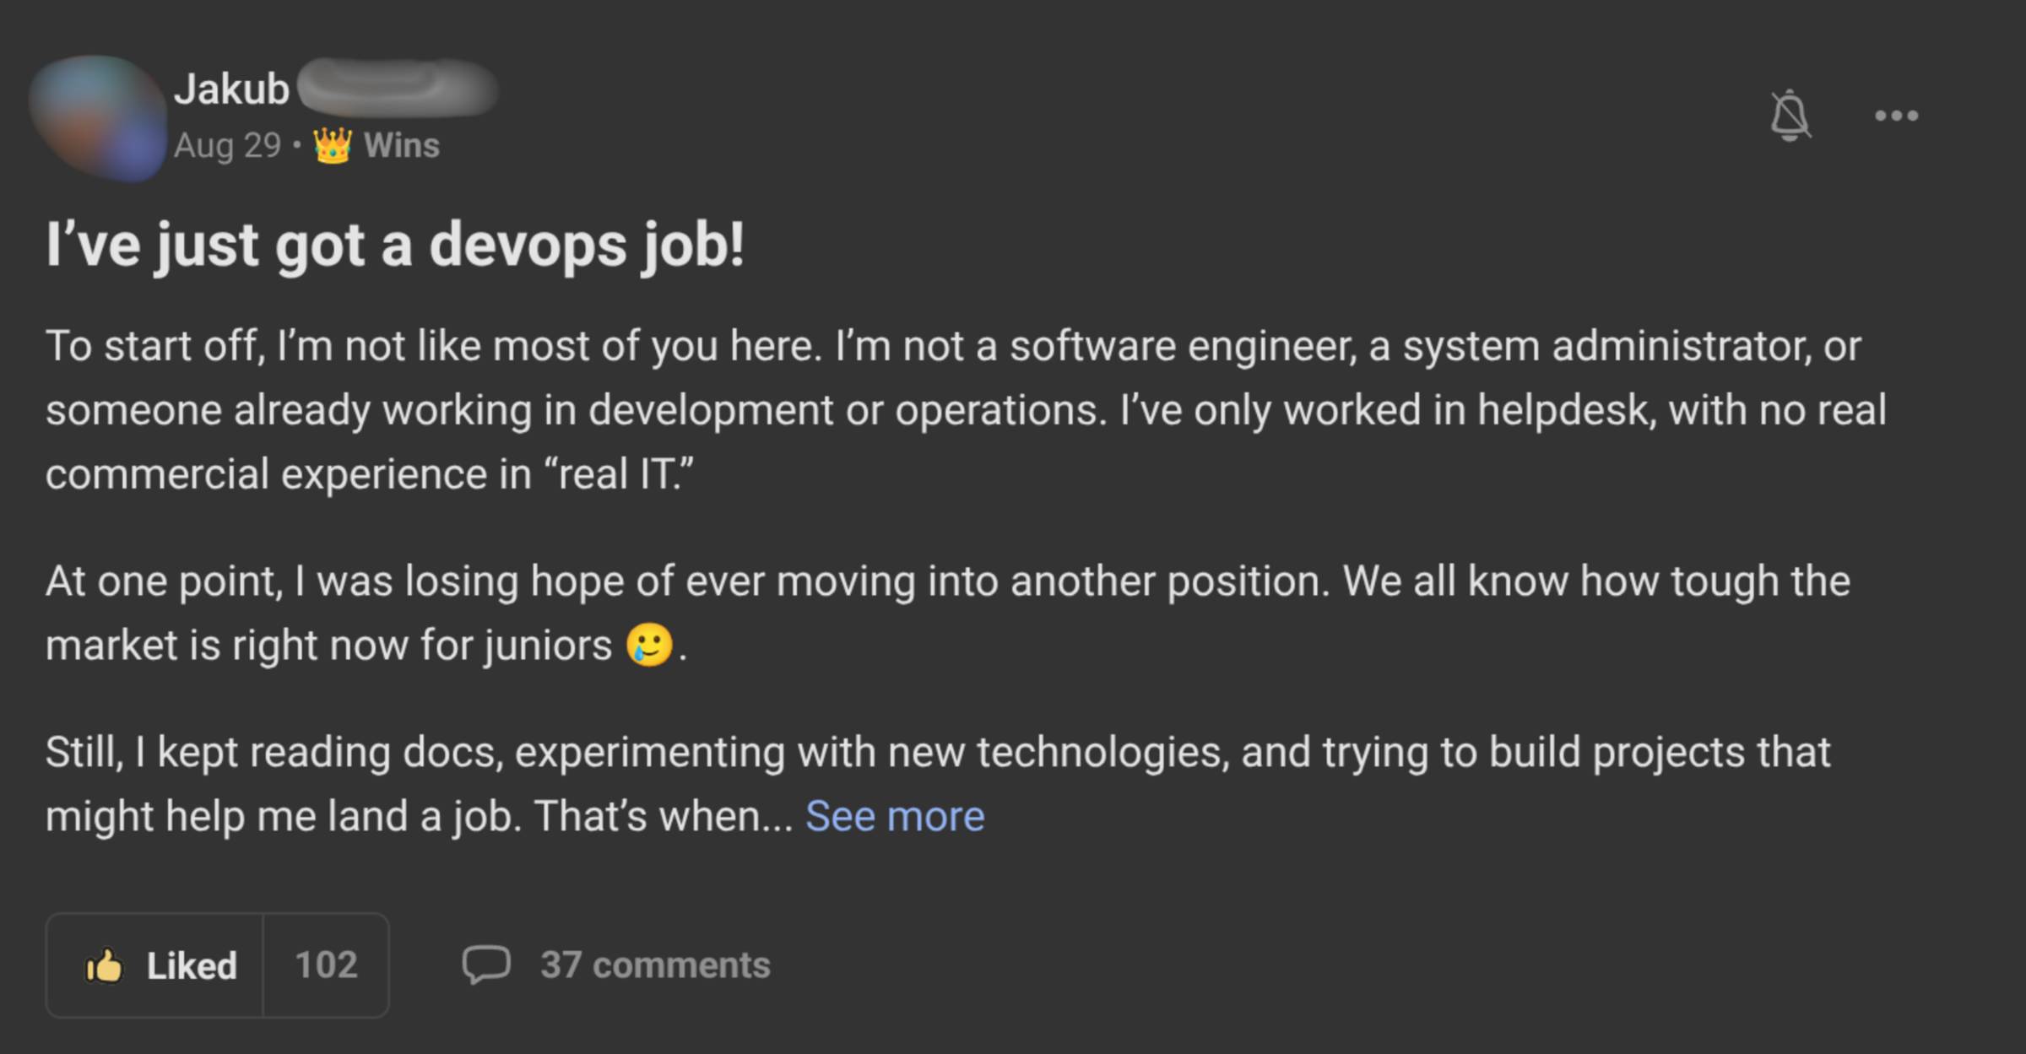Click the comment speech bubble icon
Viewport: 2026px width, 1054px height.
point(486,965)
